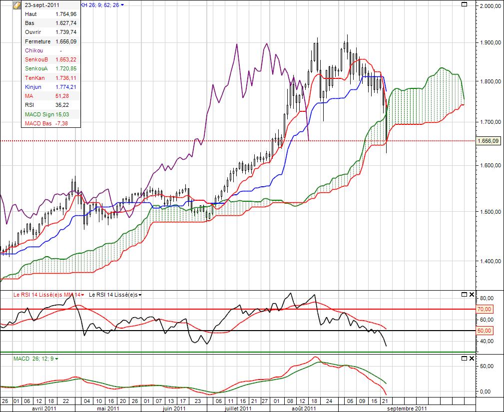
Task: Click the Kinjun value 1.774,21
Action: (66, 86)
